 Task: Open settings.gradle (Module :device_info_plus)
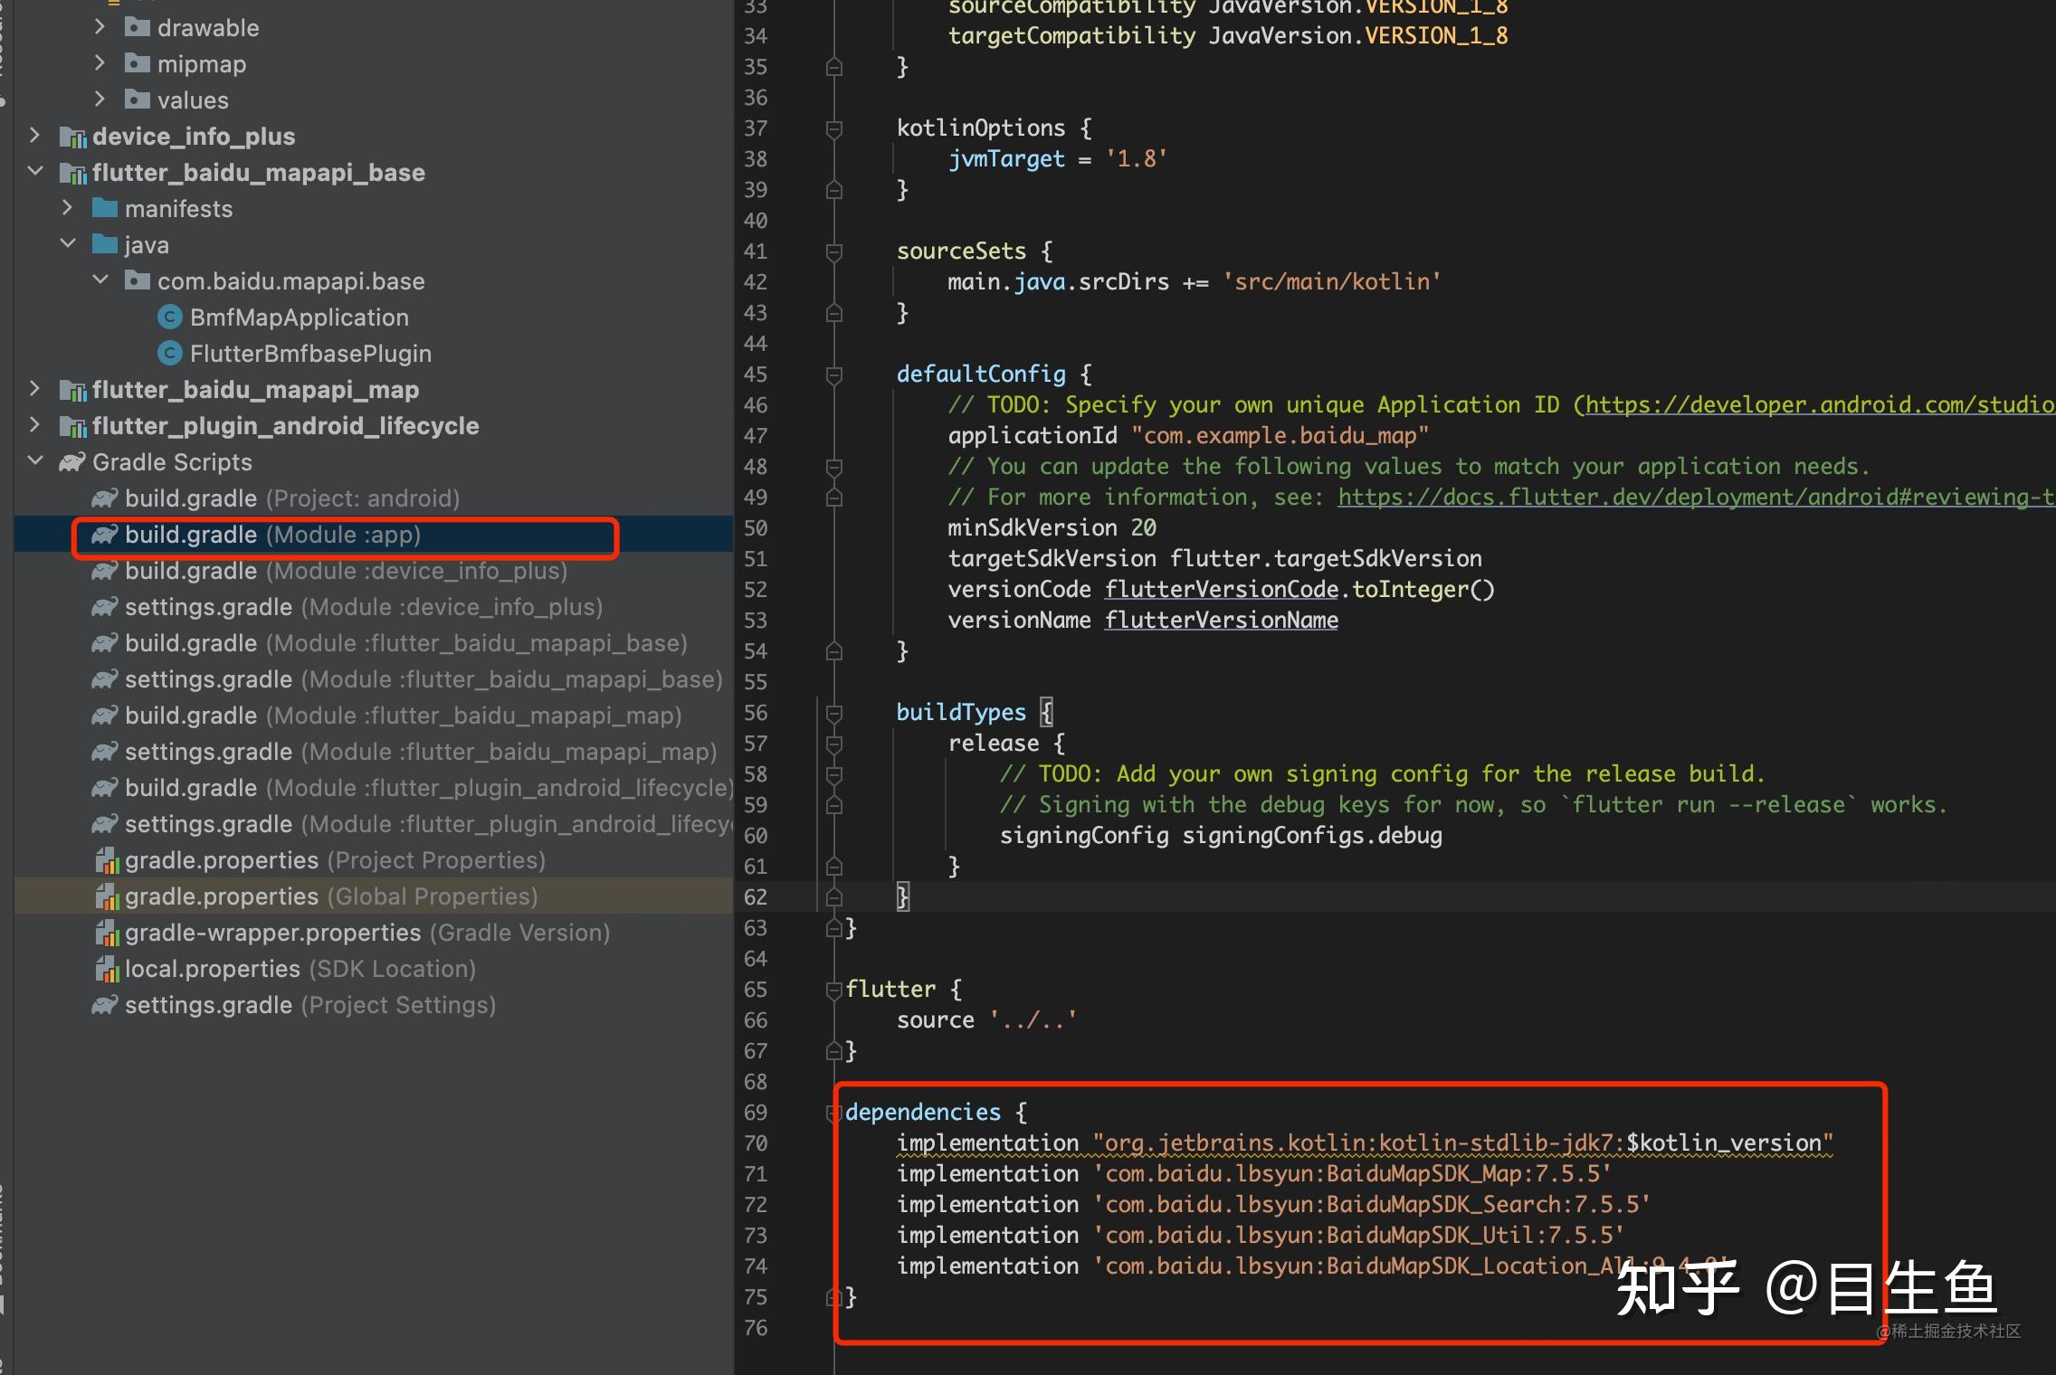click(364, 607)
